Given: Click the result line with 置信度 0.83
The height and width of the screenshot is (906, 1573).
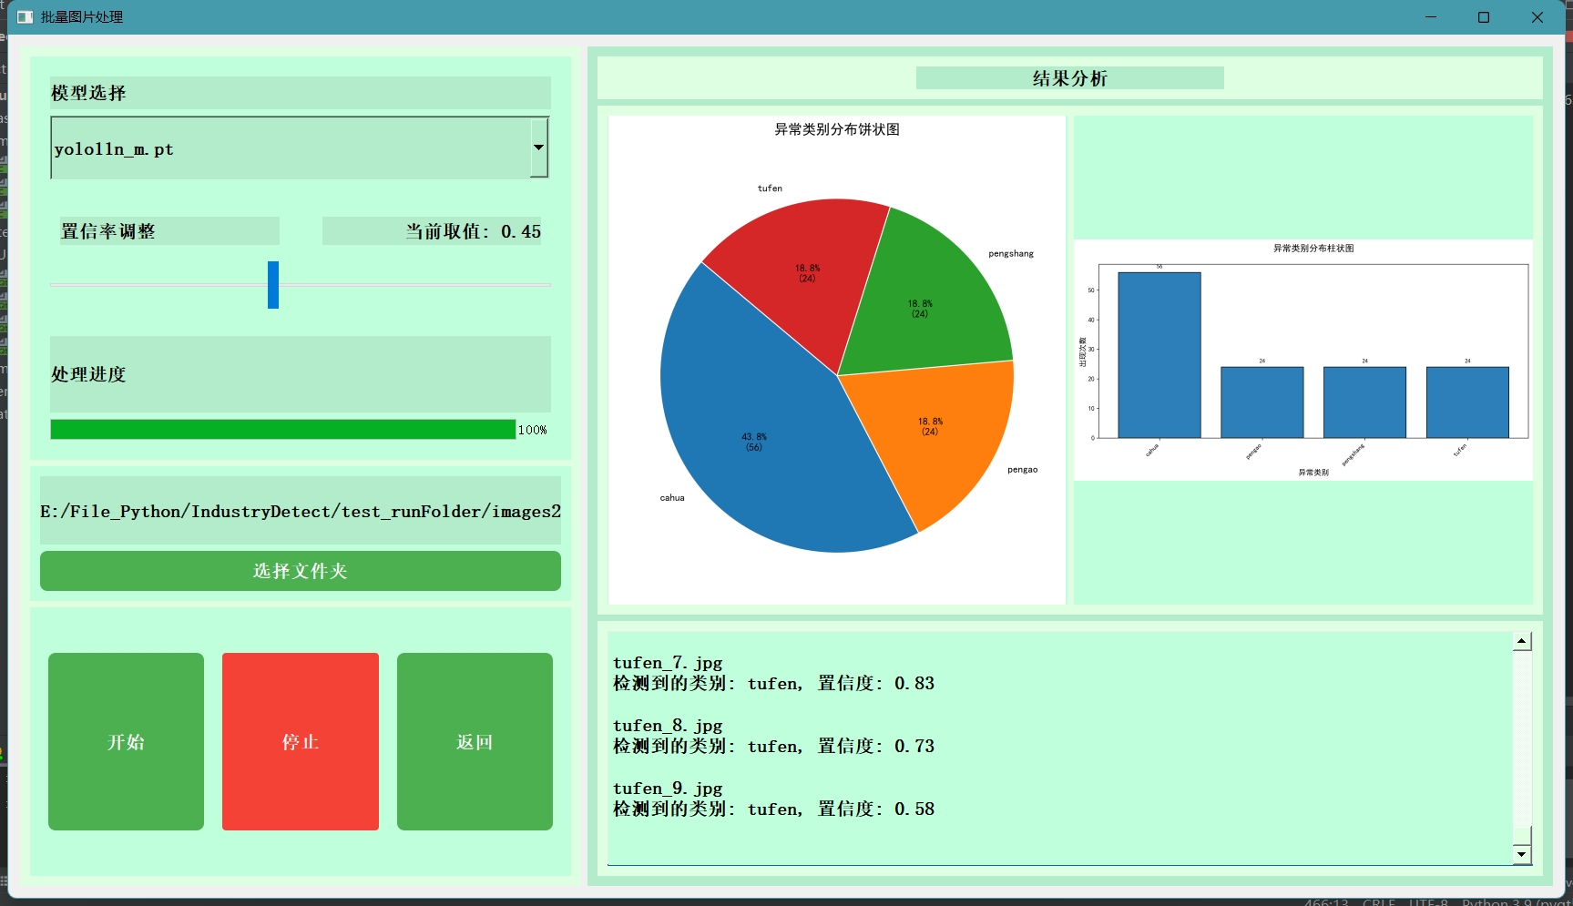Looking at the screenshot, I should pyautogui.click(x=773, y=683).
